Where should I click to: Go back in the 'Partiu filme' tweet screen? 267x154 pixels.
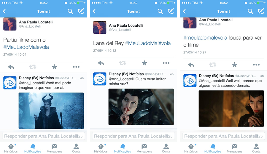(x=4, y=11)
